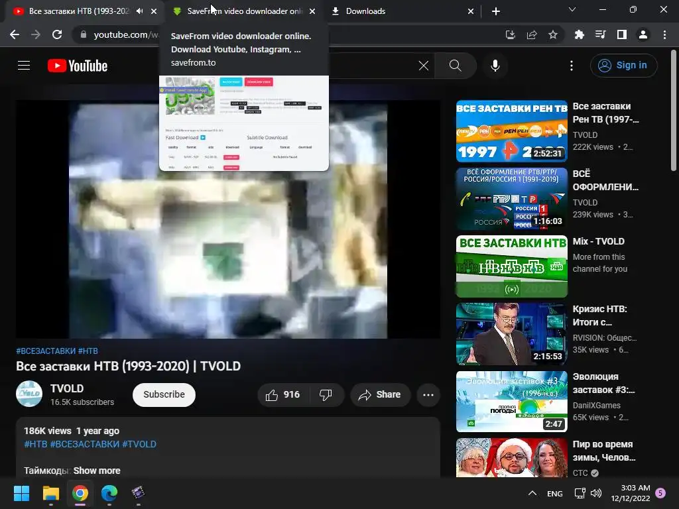
Task: Share the video
Action: (x=380, y=395)
